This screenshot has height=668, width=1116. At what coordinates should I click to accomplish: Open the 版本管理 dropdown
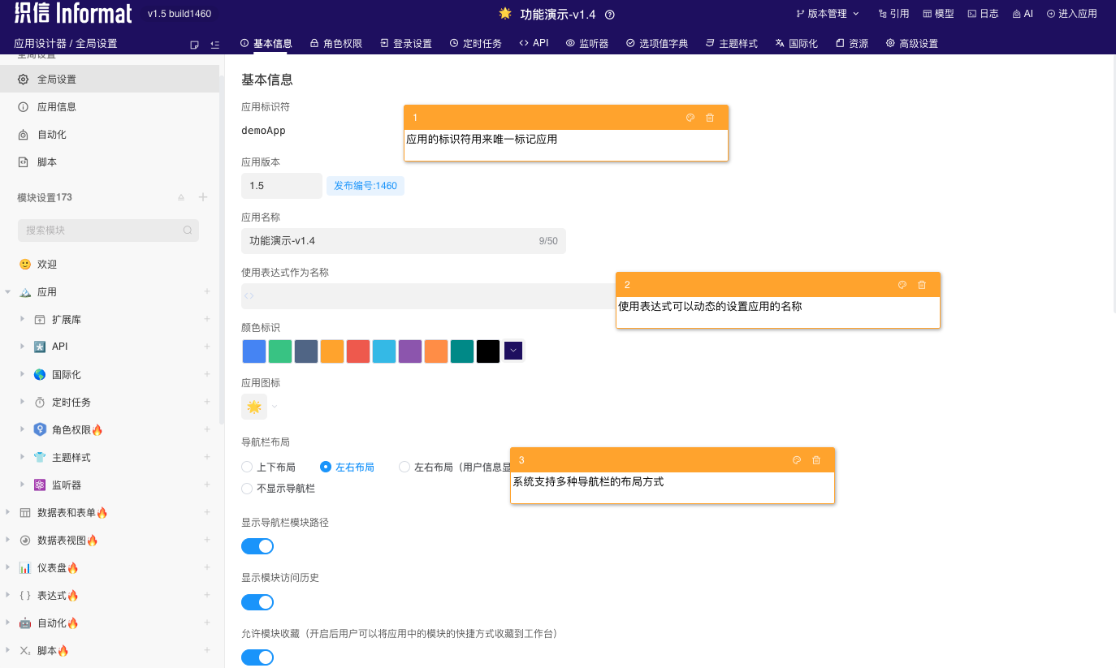(x=826, y=13)
